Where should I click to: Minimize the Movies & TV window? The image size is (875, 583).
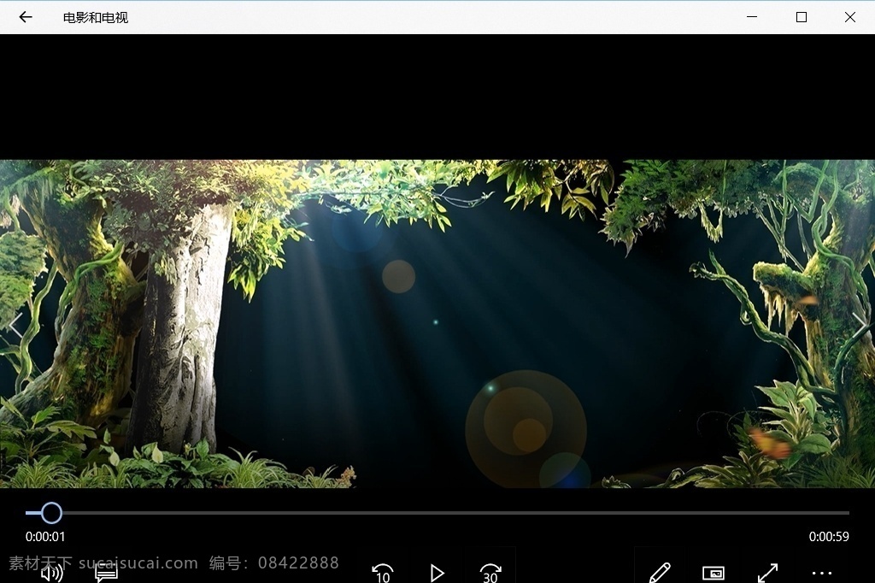click(x=752, y=17)
